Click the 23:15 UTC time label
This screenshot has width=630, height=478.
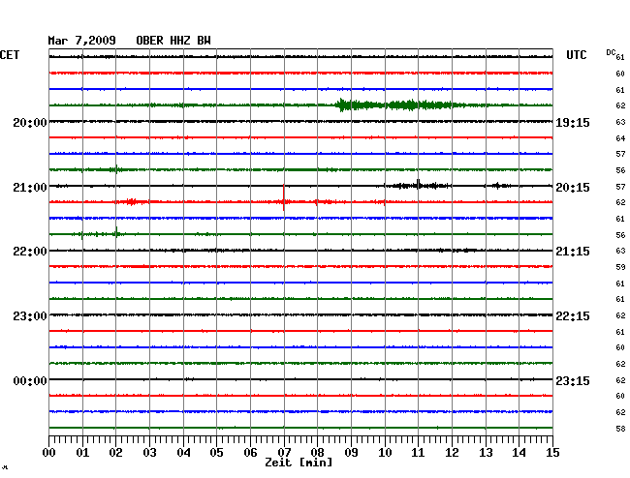tap(573, 380)
